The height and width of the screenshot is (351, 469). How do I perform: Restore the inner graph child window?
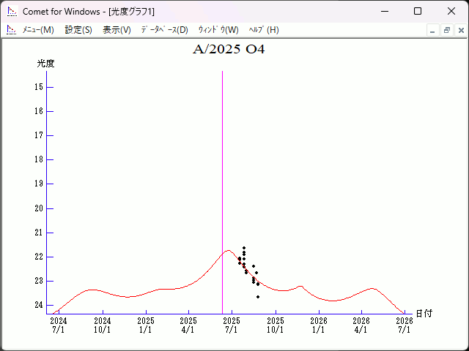446,30
